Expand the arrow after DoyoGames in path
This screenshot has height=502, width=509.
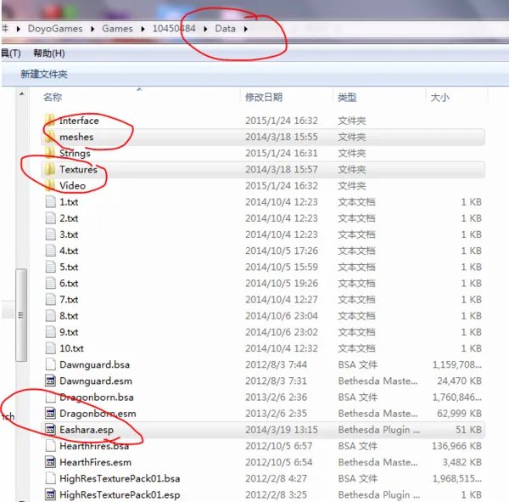[x=92, y=29]
